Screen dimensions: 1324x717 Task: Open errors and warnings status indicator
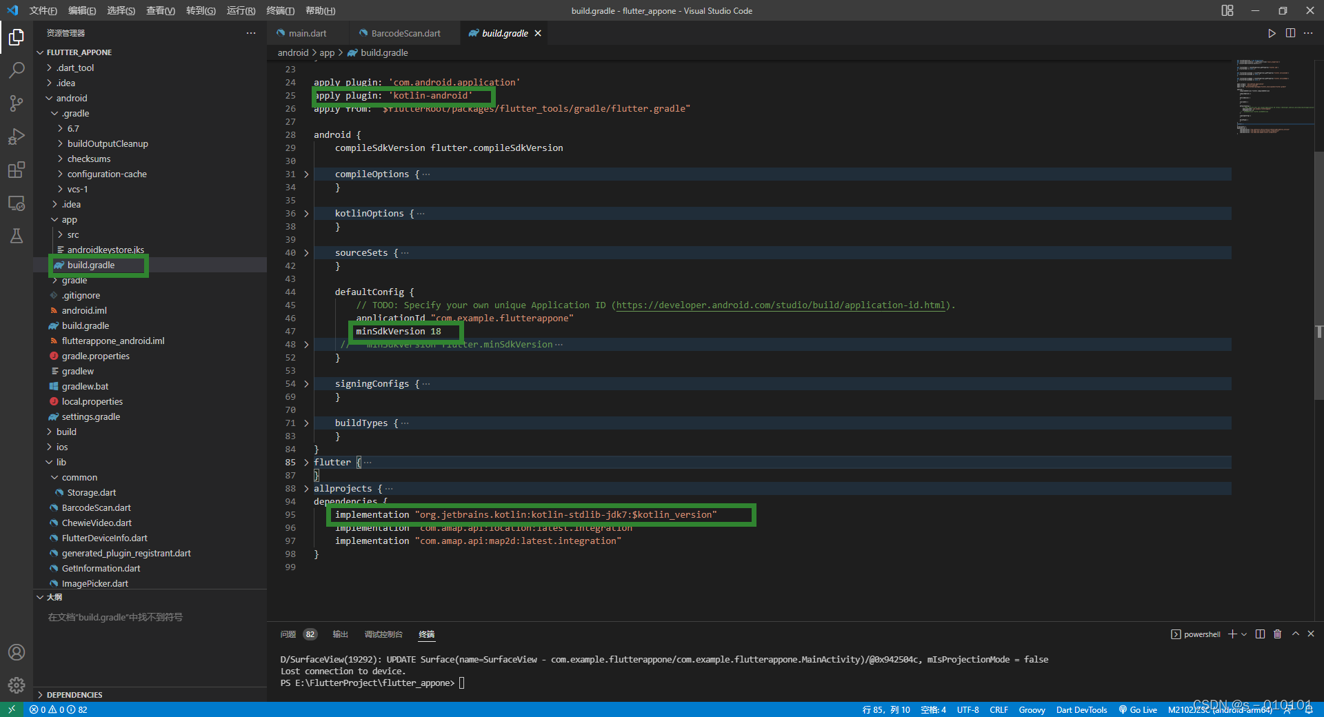59,709
